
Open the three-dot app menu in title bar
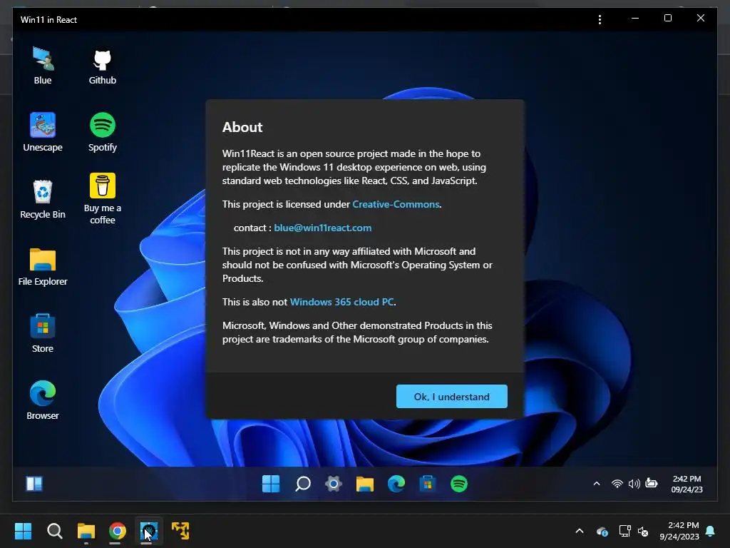600,19
